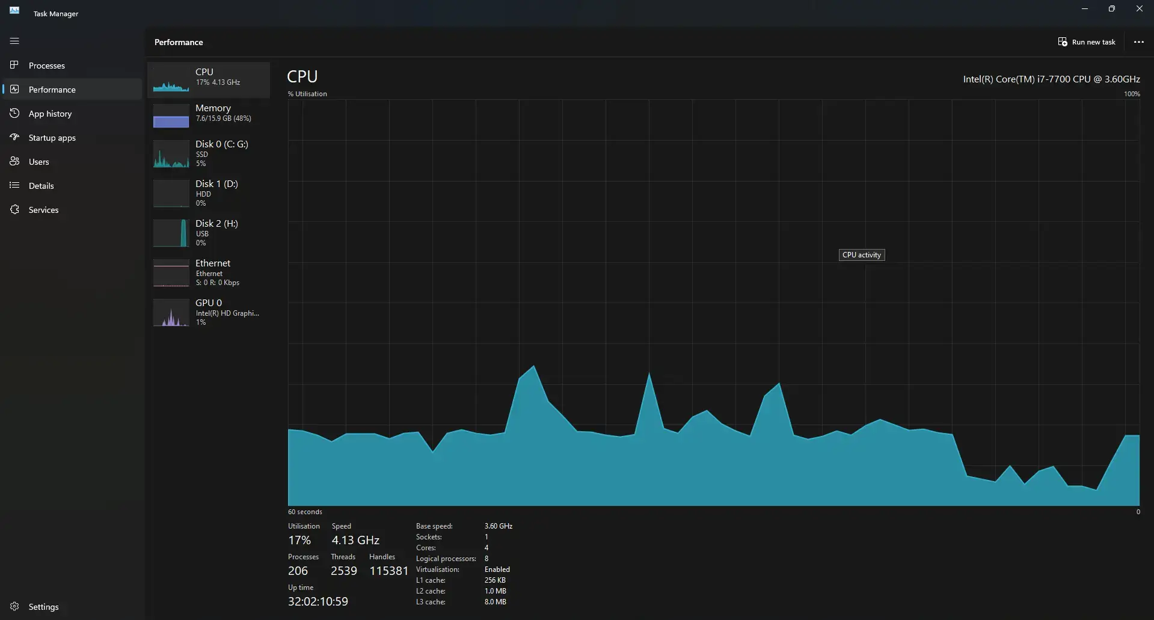
Task: Click the Processes icon in sidebar
Action: [x=14, y=65]
